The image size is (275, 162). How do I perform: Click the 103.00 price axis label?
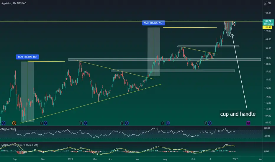268,123
